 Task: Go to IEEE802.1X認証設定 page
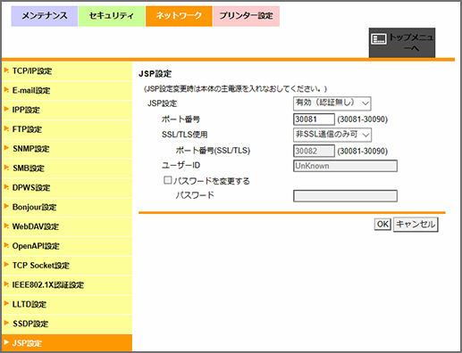(x=67, y=285)
